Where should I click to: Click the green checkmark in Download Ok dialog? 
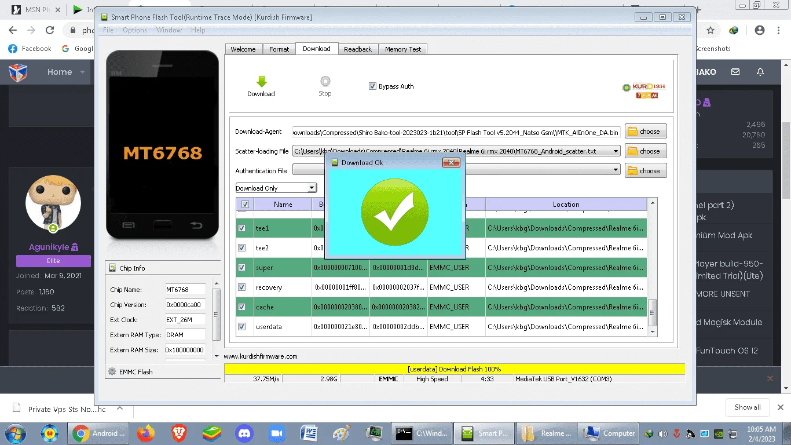(x=394, y=211)
